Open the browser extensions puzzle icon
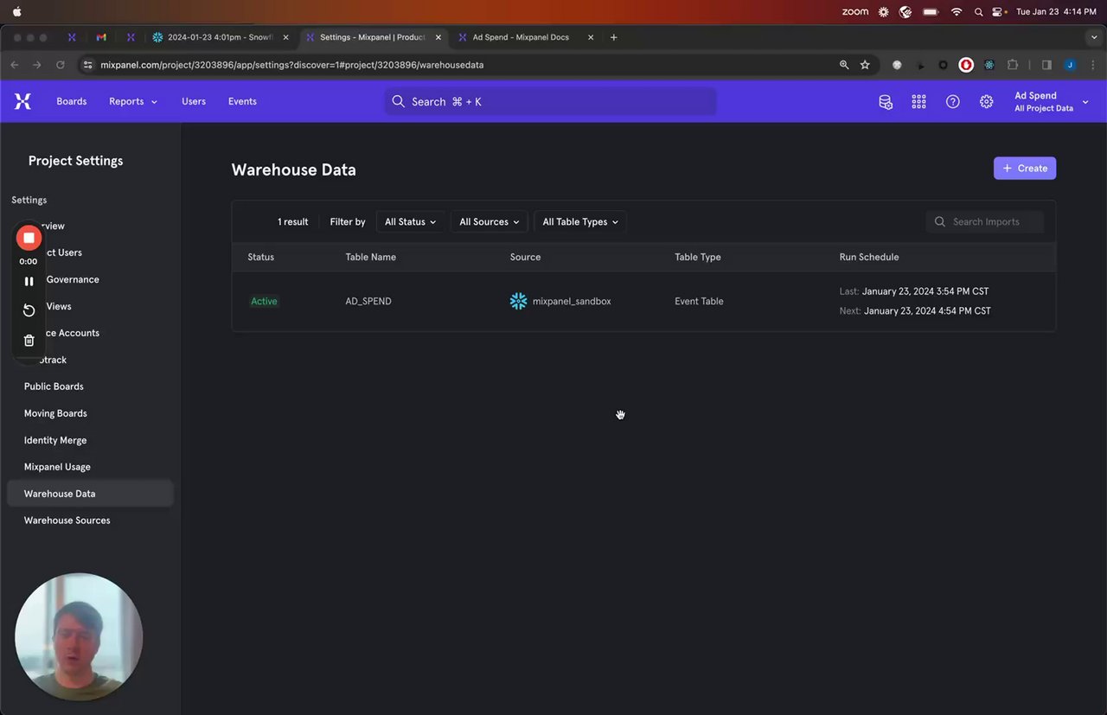This screenshot has height=715, width=1107. pos(1012,65)
